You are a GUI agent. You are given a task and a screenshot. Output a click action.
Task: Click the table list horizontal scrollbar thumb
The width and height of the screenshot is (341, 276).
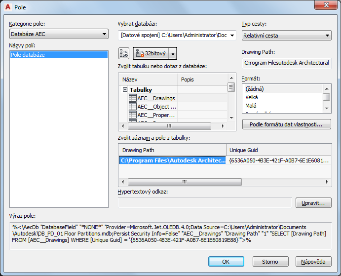click(x=169, y=126)
